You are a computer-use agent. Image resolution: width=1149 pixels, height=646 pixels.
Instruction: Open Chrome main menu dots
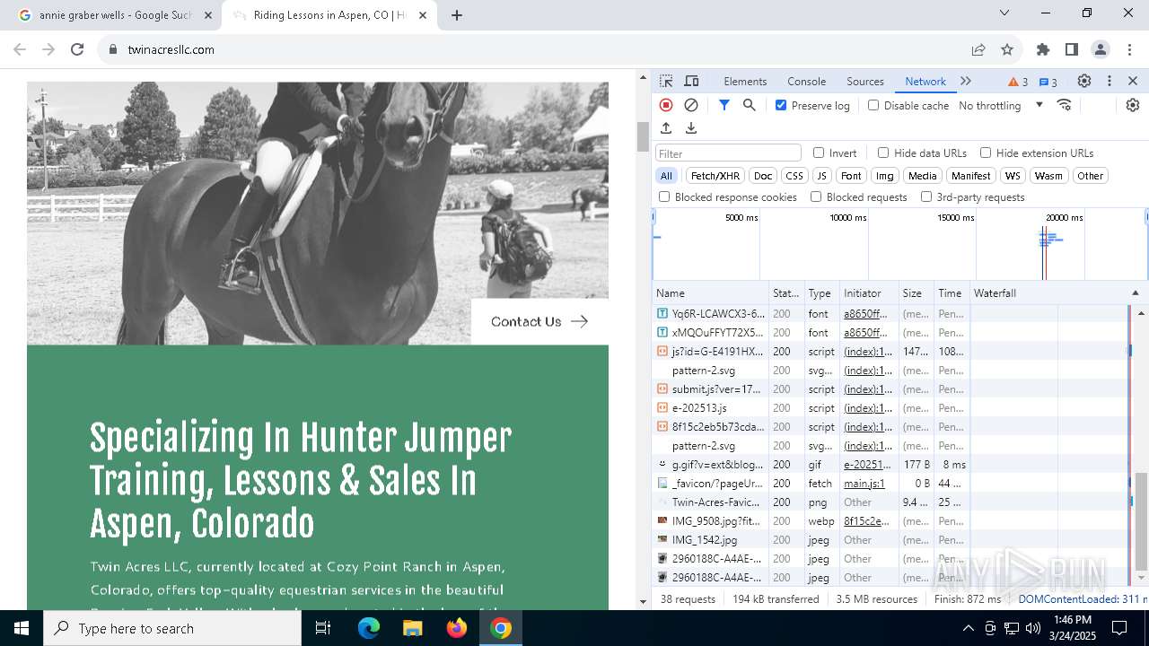pos(1129,49)
